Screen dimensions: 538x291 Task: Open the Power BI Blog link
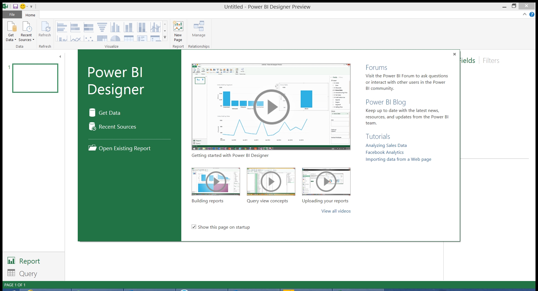click(386, 102)
